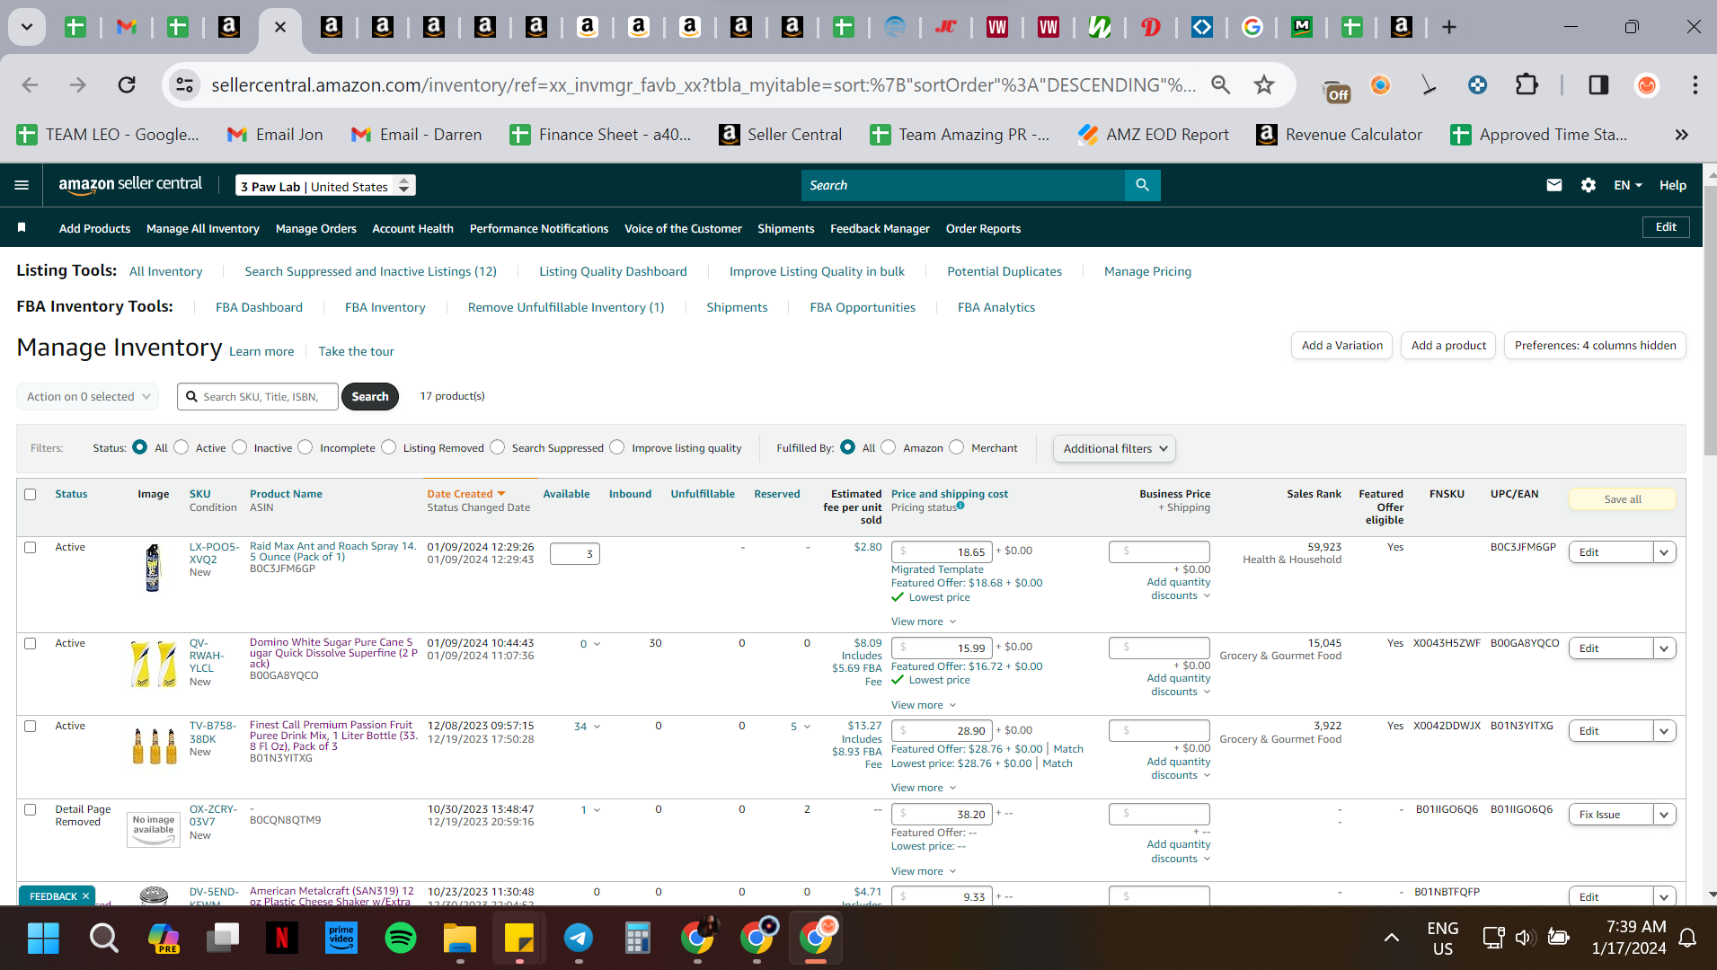Expand Add quantity discounts for the Domino row

pyautogui.click(x=1179, y=685)
